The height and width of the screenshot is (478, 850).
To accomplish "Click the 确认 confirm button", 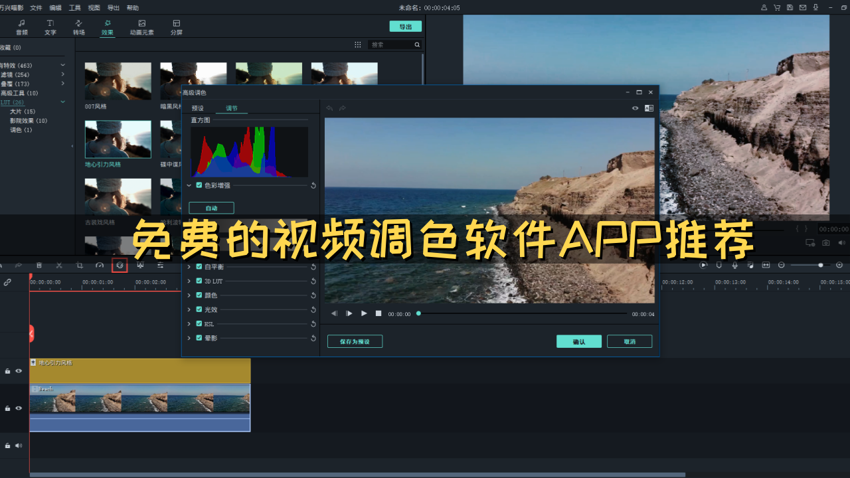I will pyautogui.click(x=579, y=341).
